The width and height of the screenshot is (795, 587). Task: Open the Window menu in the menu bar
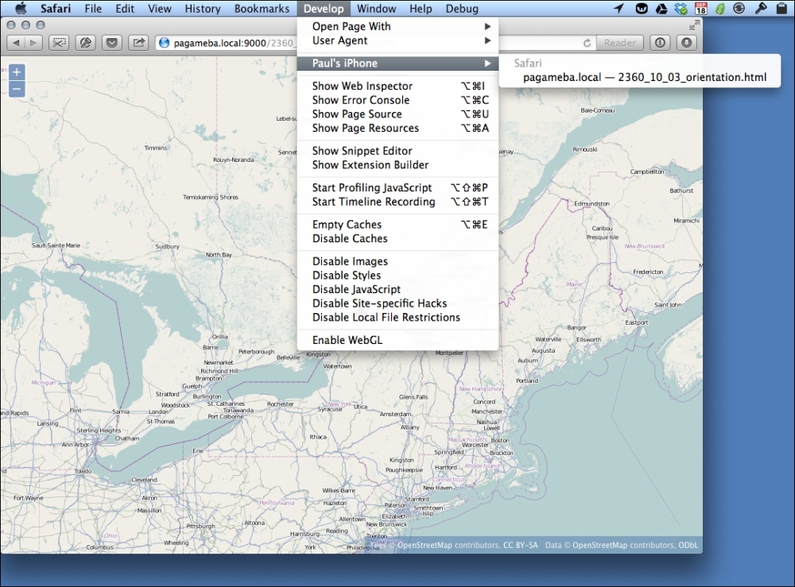point(376,9)
